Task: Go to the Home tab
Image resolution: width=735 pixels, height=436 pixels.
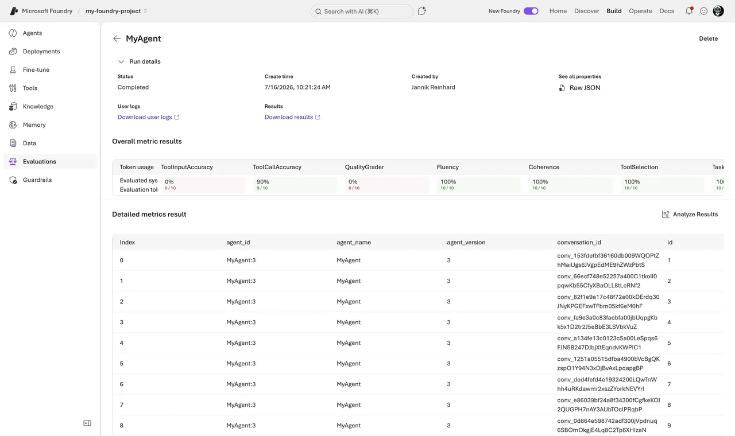Action: coord(558,11)
